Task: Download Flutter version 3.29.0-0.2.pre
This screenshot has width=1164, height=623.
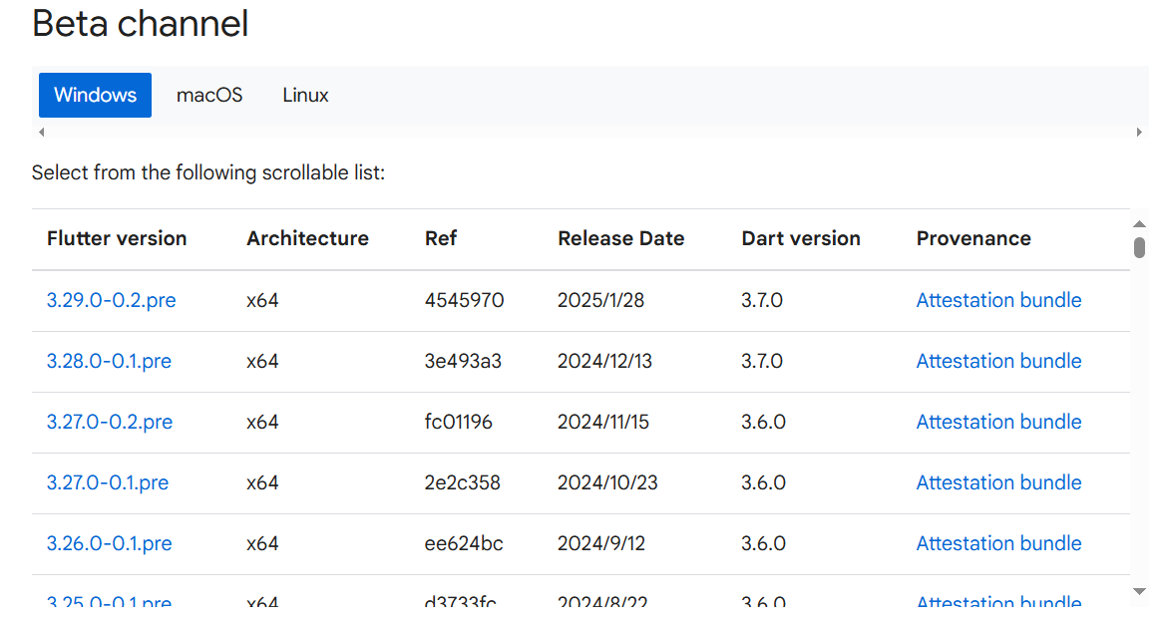Action: point(111,300)
